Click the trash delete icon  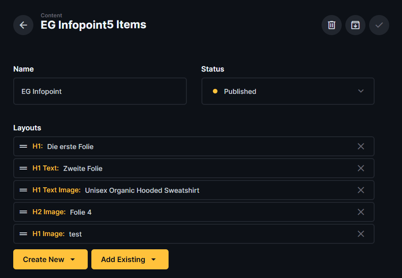pos(332,25)
